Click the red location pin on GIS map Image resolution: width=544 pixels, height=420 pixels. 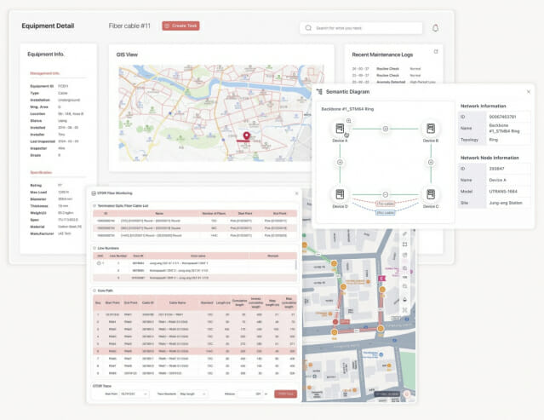pos(246,135)
